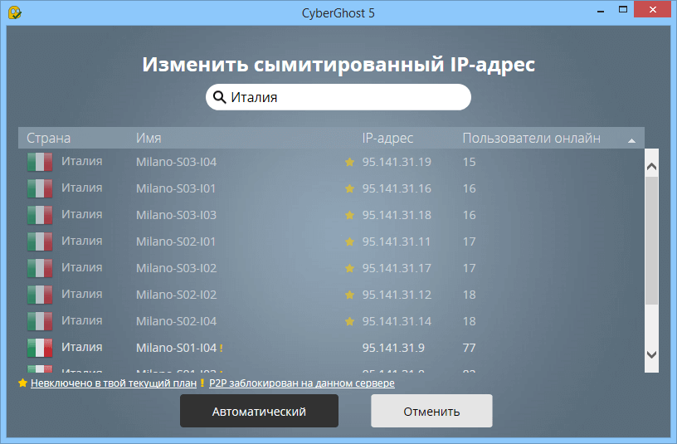This screenshot has height=444, width=677.
Task: Sort servers by Страна column header
Action: [x=49, y=139]
